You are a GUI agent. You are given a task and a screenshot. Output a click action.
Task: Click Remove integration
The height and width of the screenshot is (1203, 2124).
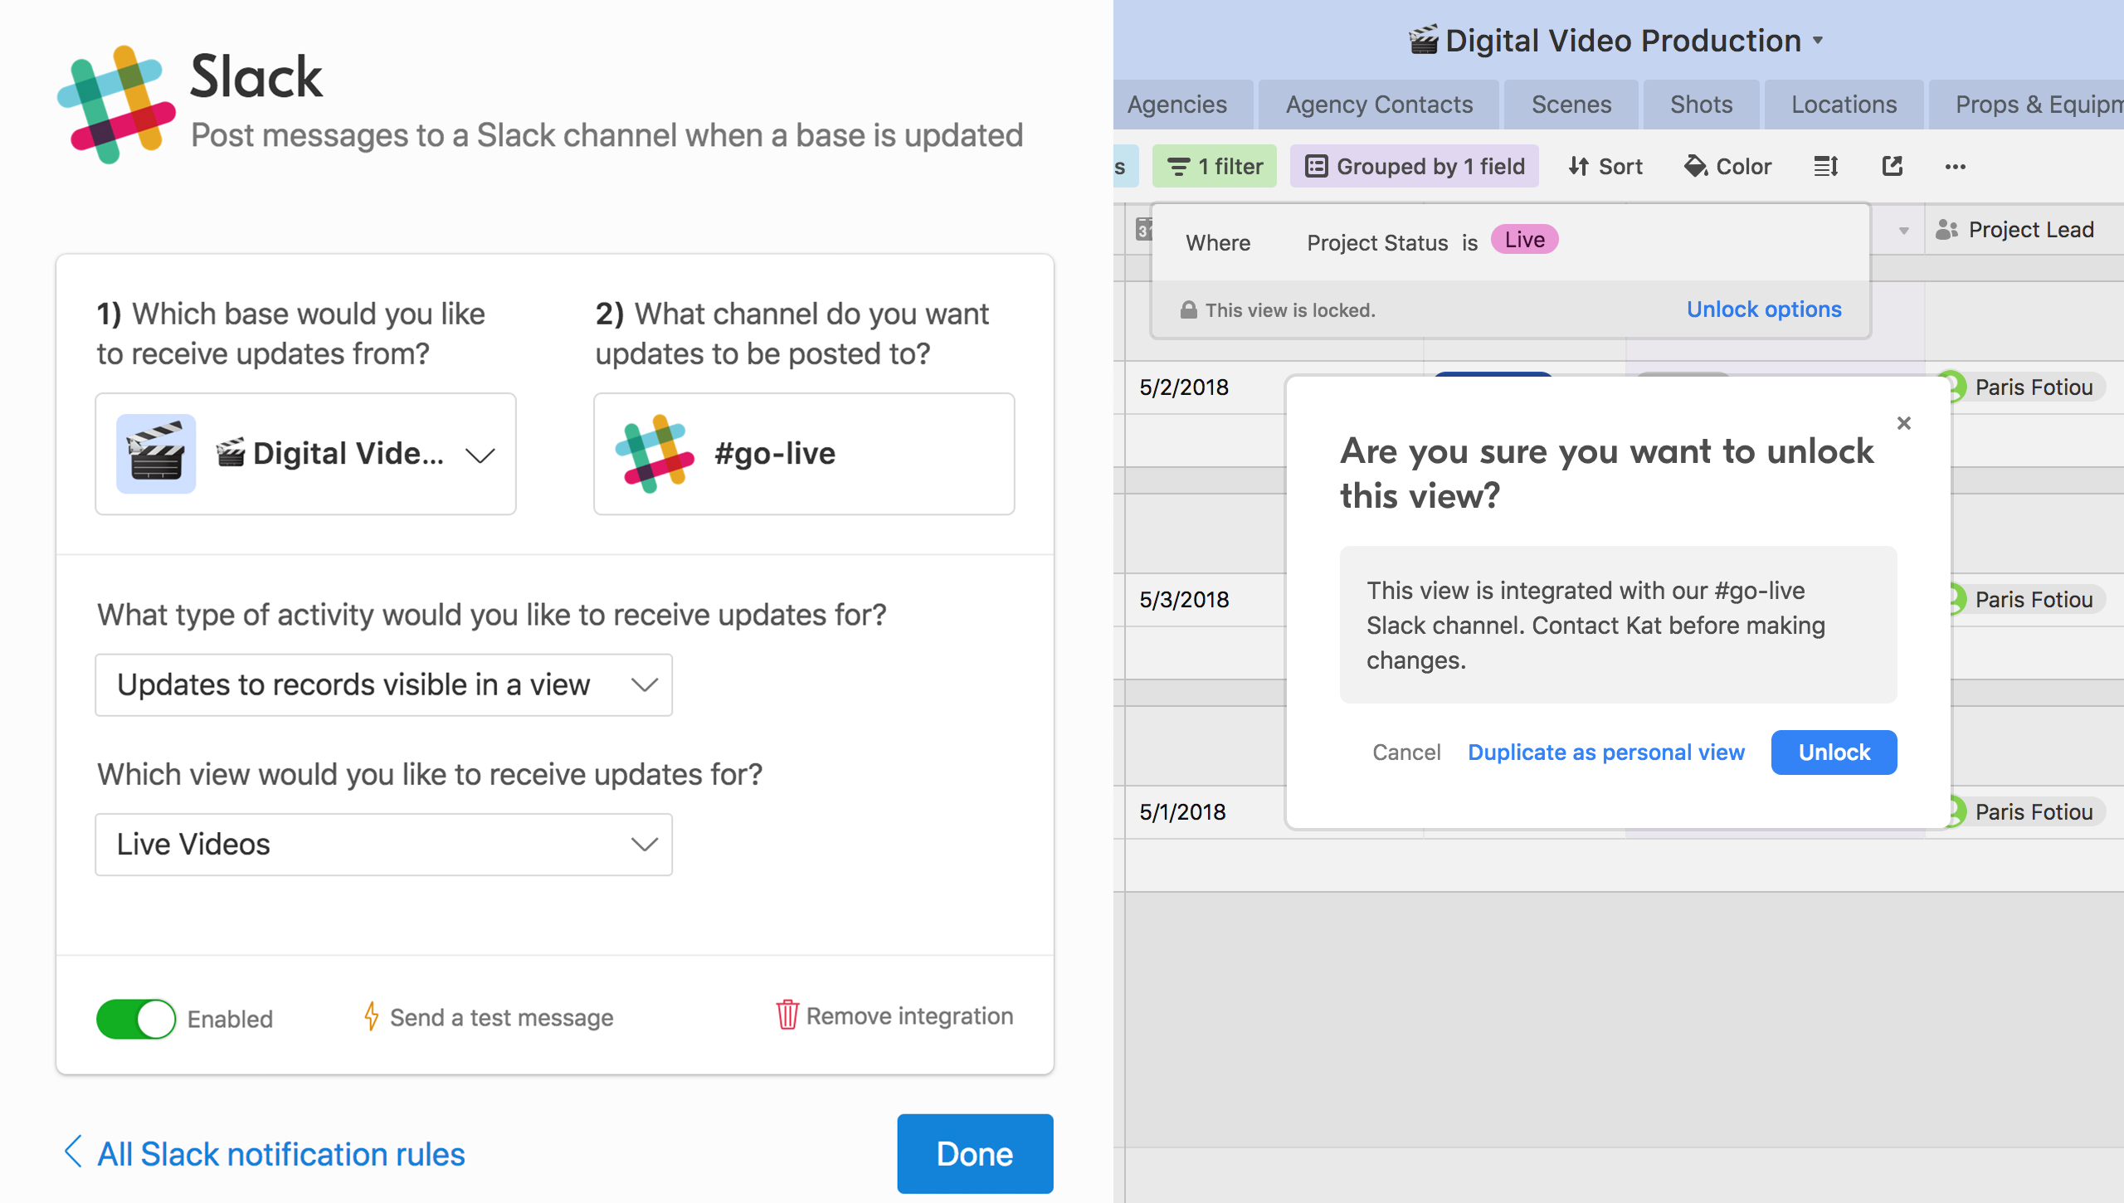coord(909,1015)
